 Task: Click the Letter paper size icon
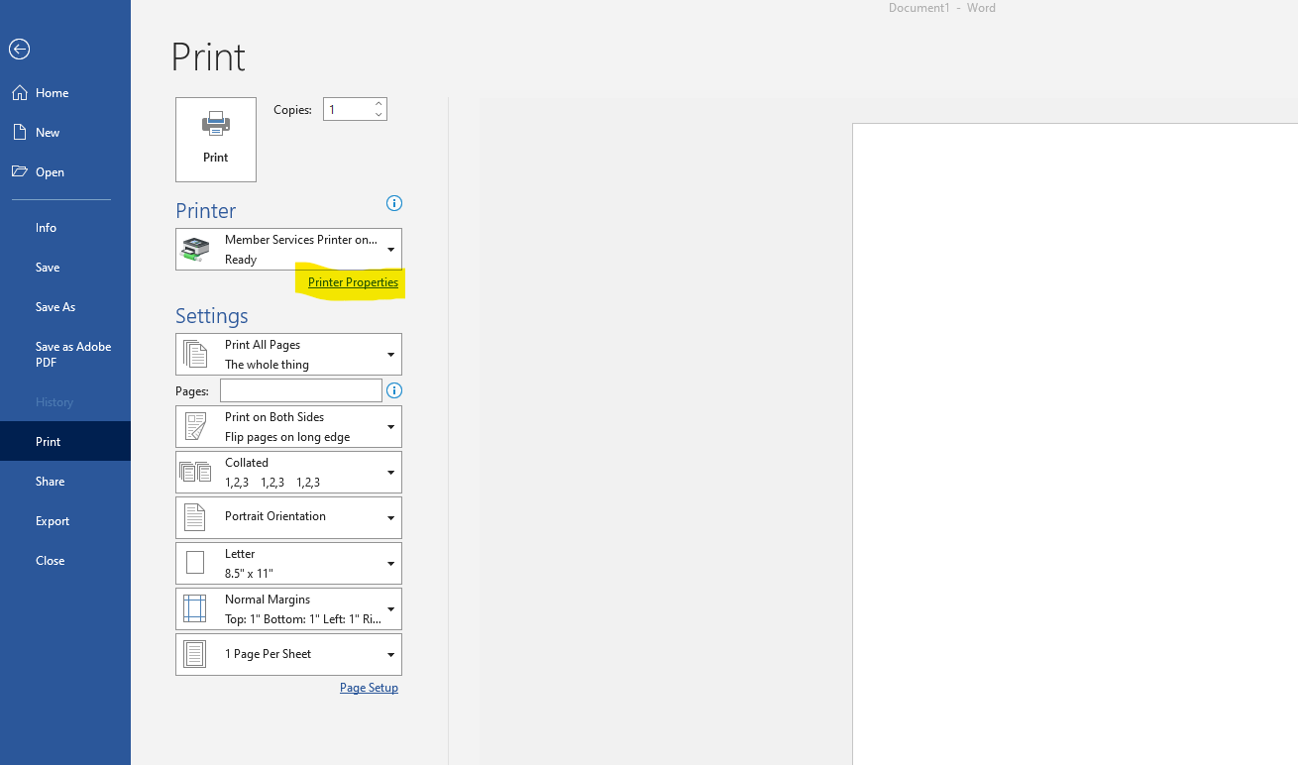click(195, 563)
